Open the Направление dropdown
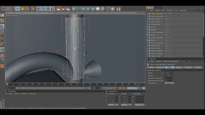 point(169,83)
